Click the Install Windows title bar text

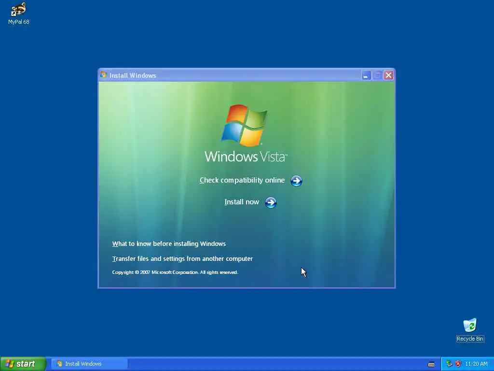pyautogui.click(x=133, y=75)
